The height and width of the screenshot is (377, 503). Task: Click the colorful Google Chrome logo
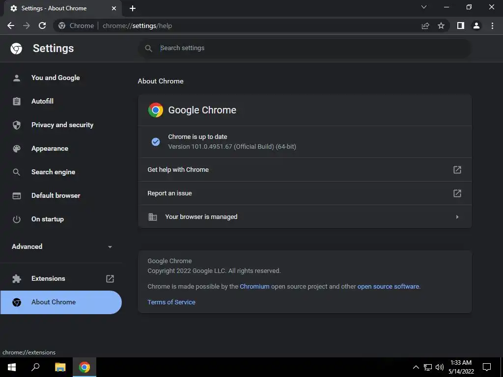[156, 110]
